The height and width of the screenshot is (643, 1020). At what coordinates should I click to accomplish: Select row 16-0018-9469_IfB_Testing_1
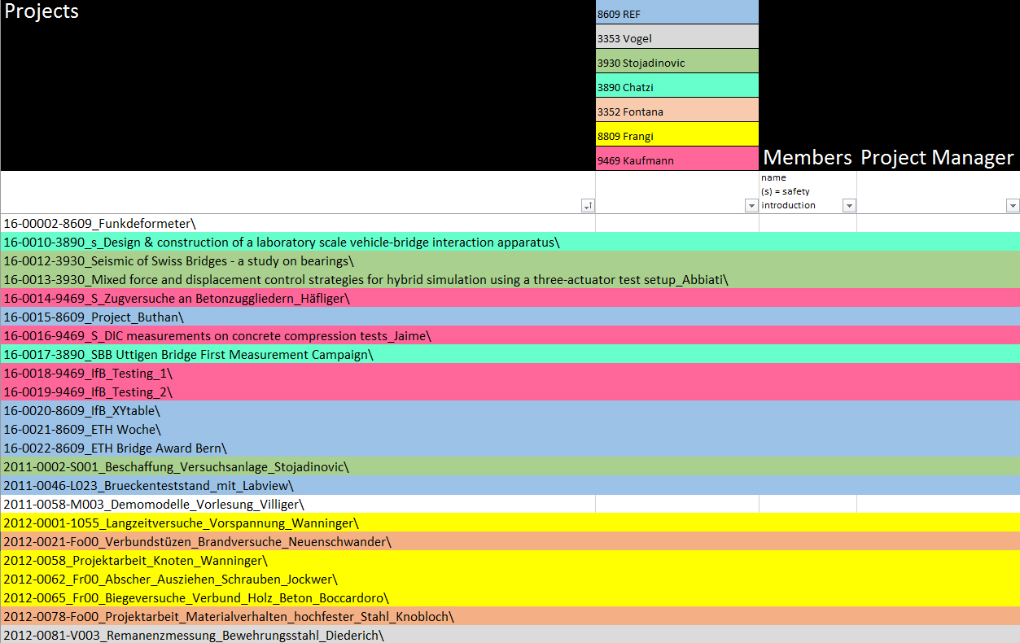click(x=510, y=373)
